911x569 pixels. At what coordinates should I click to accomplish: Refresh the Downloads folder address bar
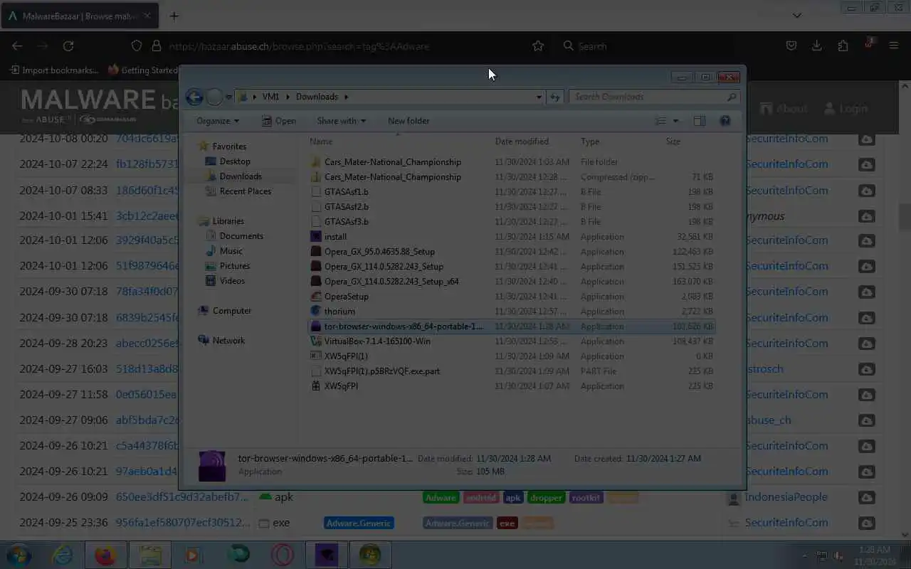coord(555,97)
